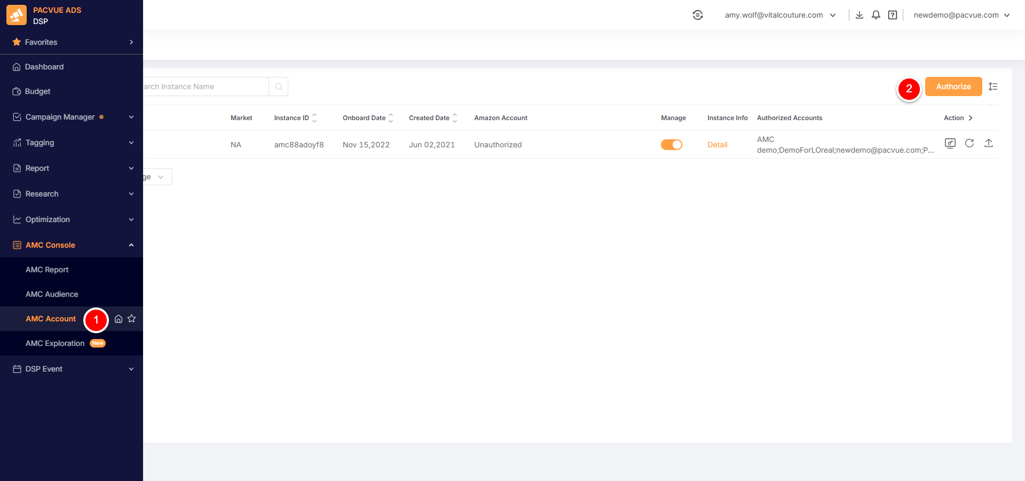Click the DSP Event calendar icon

click(17, 369)
